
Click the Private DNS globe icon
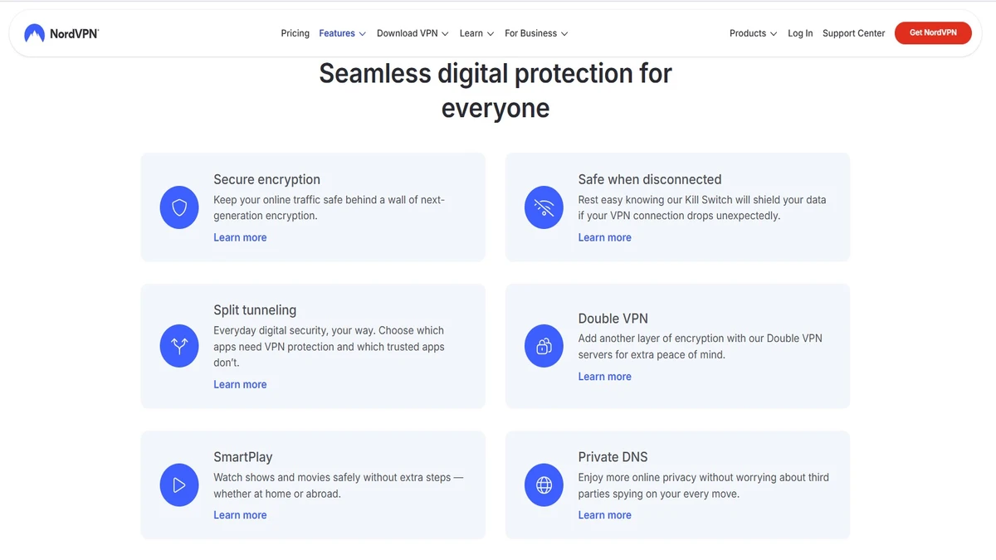click(x=544, y=485)
